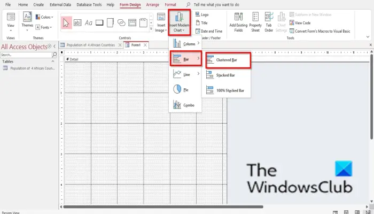Open the Property Sheet
Image resolution: width=374 pixels, height=214 pixels.
tap(255, 22)
